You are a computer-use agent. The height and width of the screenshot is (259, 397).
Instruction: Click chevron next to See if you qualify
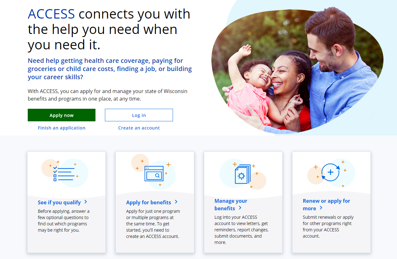[86, 202]
